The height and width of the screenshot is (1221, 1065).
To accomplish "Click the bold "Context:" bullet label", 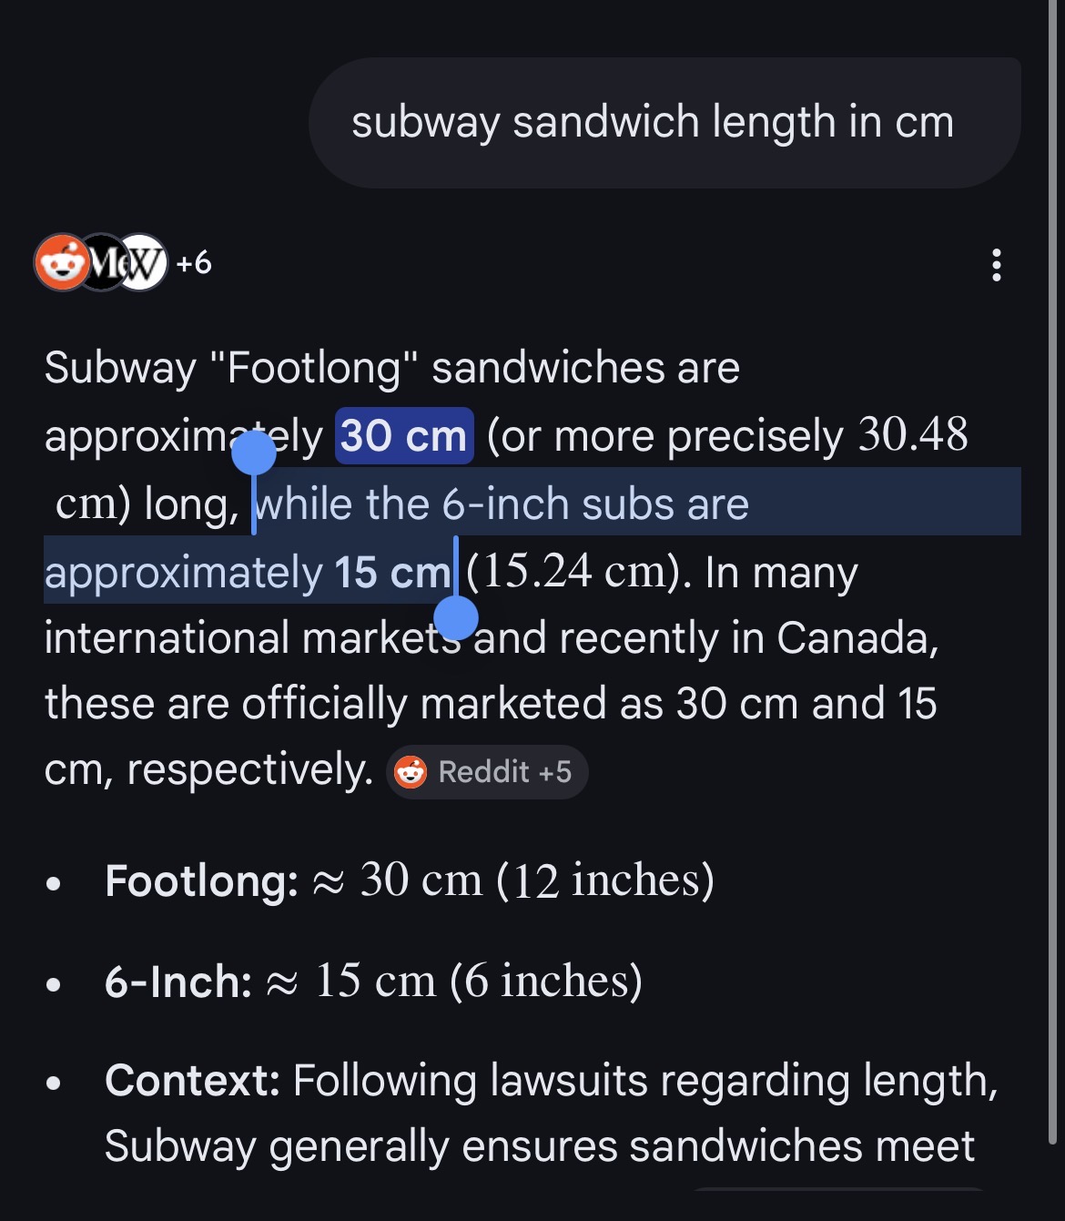I will click(x=192, y=1081).
